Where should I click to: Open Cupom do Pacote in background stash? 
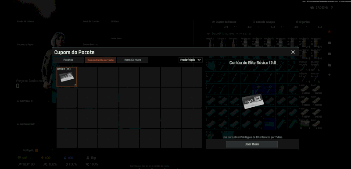[x=224, y=22]
